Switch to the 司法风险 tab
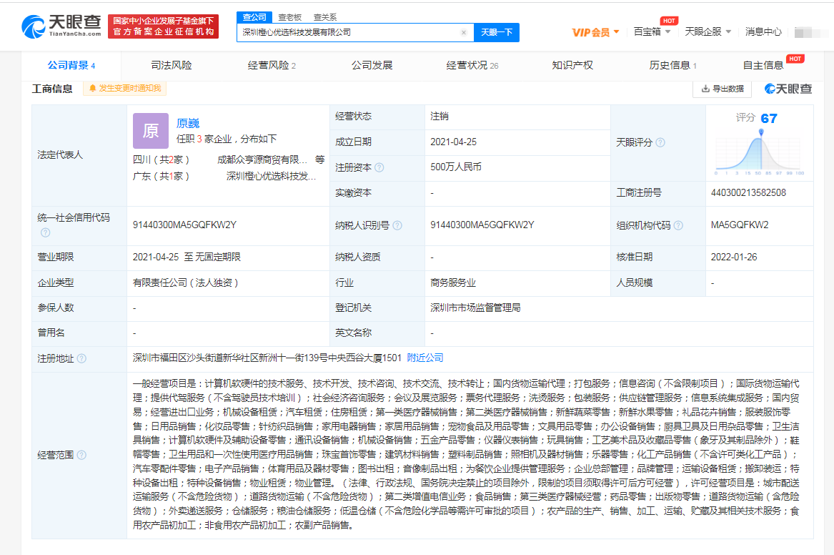 tap(172, 65)
